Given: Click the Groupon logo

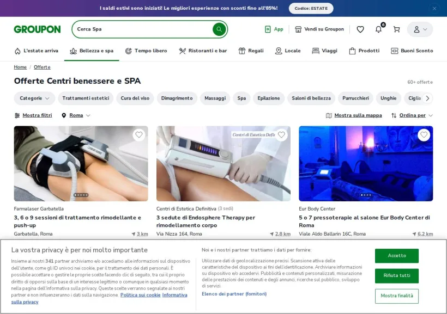Looking at the screenshot, I should tap(38, 29).
